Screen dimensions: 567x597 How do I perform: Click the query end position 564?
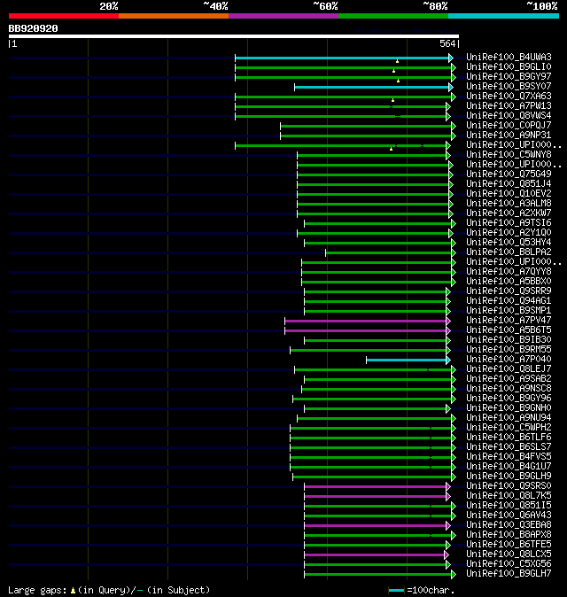click(447, 43)
